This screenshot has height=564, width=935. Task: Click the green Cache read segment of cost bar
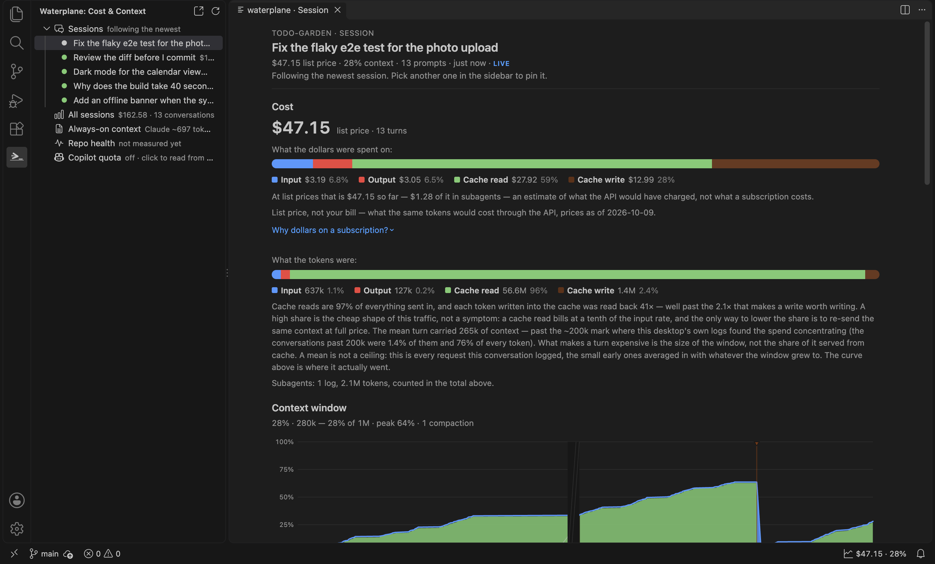(532, 164)
